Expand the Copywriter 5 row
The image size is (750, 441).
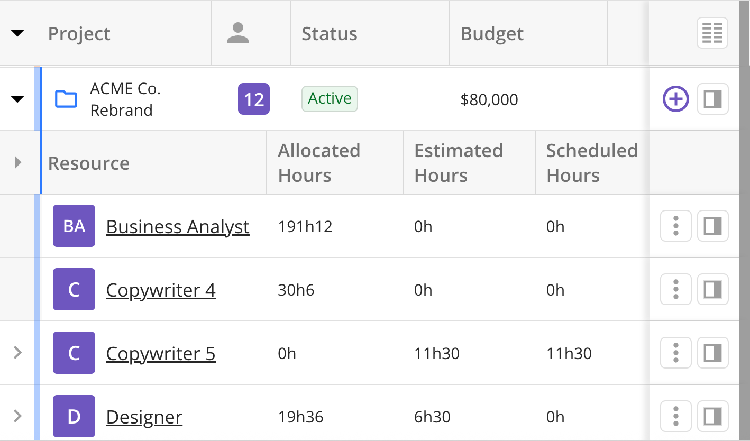pos(17,352)
